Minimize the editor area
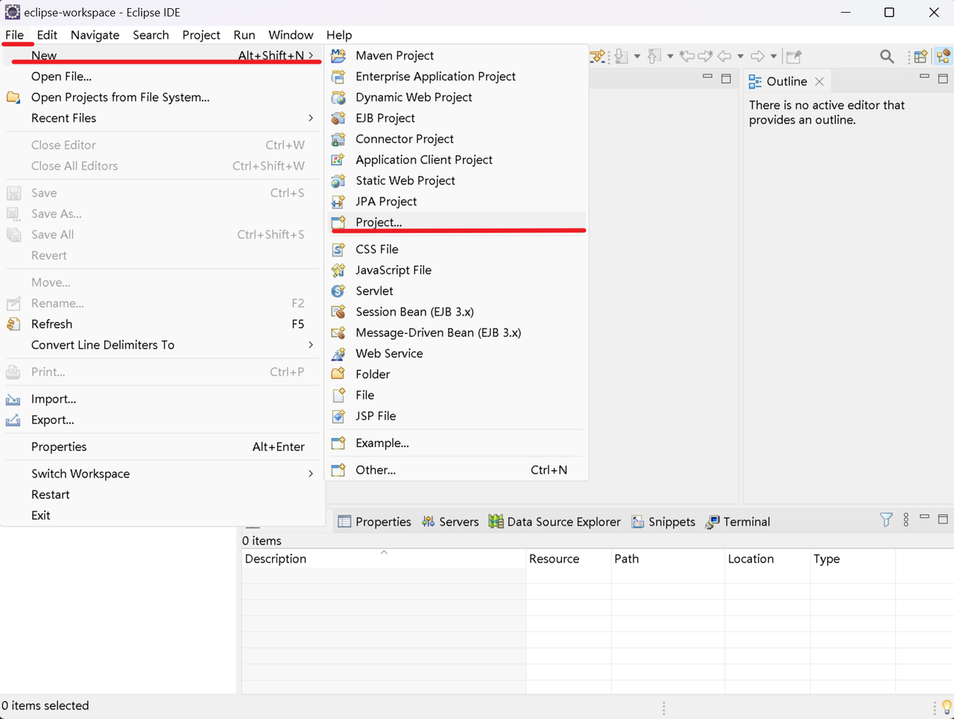Screen dimensions: 954x719 coord(707,76)
